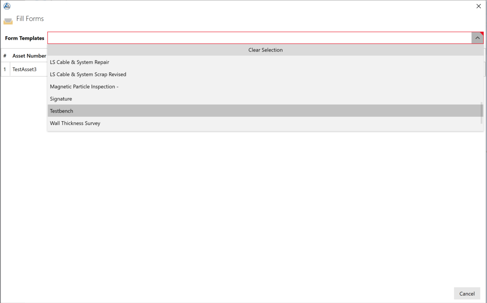This screenshot has width=487, height=303.
Task: Sort by the Asset Number column header
Action: 29,56
